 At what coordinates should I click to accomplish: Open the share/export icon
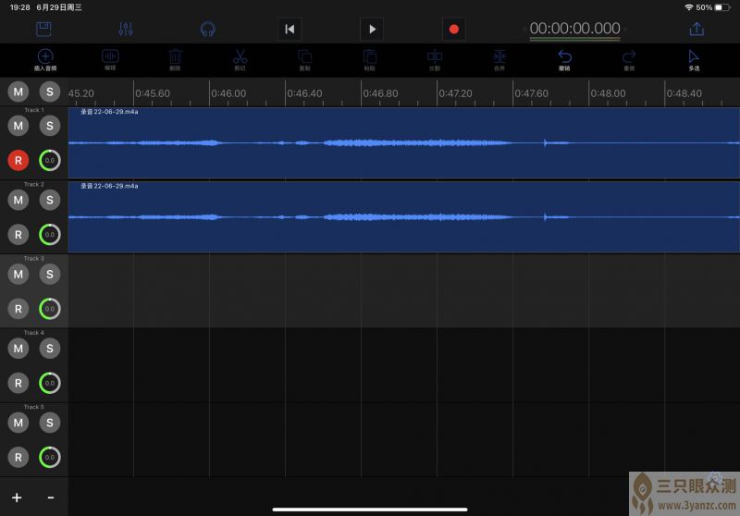697,30
